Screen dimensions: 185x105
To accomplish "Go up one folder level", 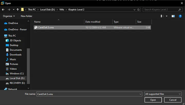I will [x=18, y=10].
